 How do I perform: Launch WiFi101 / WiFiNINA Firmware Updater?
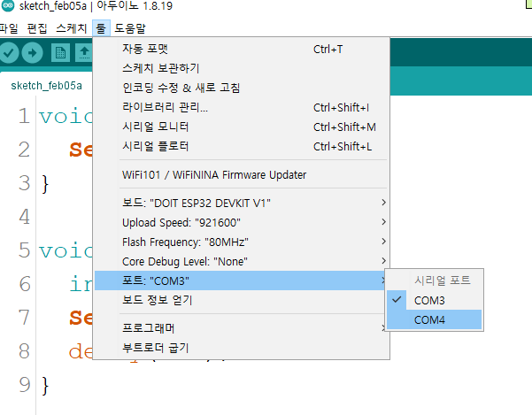(x=241, y=174)
